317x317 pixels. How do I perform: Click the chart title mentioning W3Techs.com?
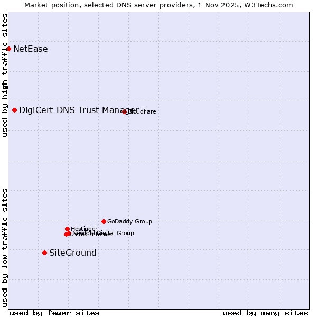pos(158,5)
